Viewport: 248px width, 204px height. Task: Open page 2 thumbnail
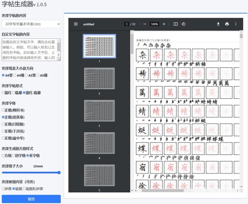pos(99,78)
